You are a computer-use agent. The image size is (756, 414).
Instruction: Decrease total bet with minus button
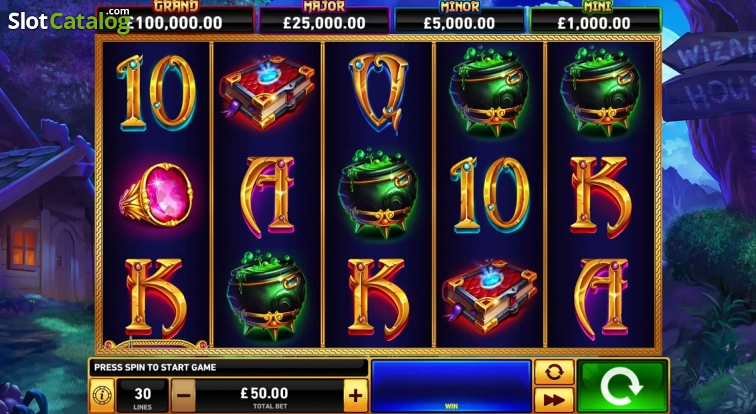coord(183,396)
